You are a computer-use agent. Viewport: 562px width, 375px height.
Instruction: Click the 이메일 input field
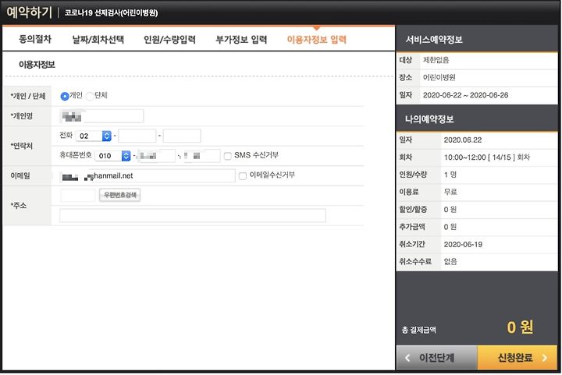(148, 176)
